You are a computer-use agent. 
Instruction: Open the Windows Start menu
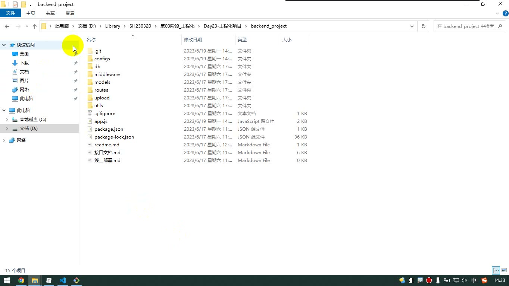pyautogui.click(x=7, y=280)
